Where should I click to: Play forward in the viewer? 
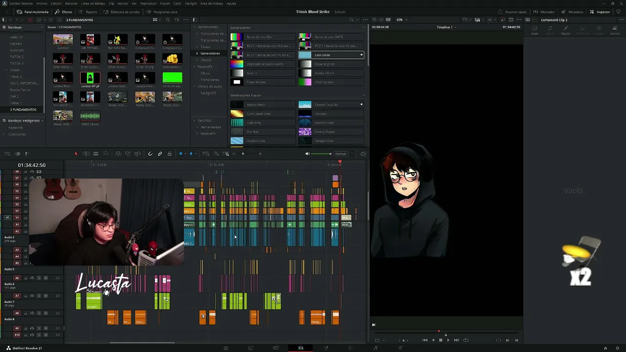click(448, 340)
